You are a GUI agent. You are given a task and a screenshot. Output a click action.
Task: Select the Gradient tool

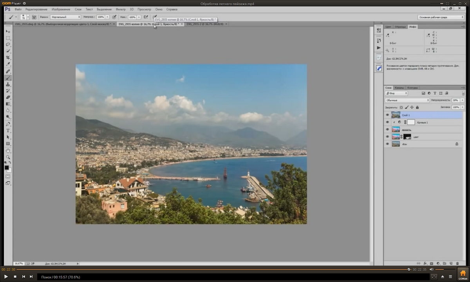point(8,104)
